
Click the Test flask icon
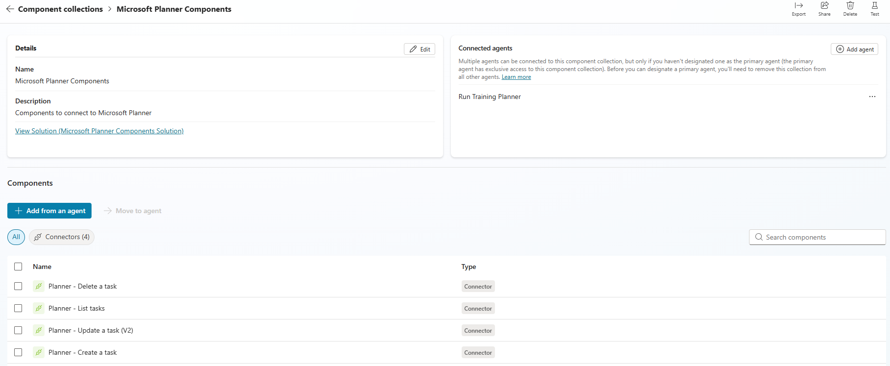point(874,6)
